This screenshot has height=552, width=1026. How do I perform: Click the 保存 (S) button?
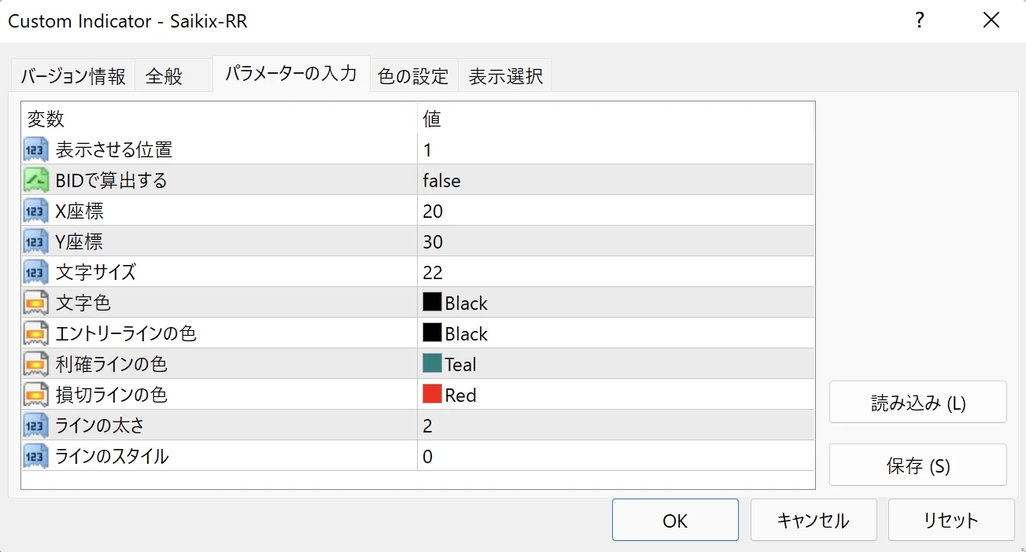tap(917, 466)
